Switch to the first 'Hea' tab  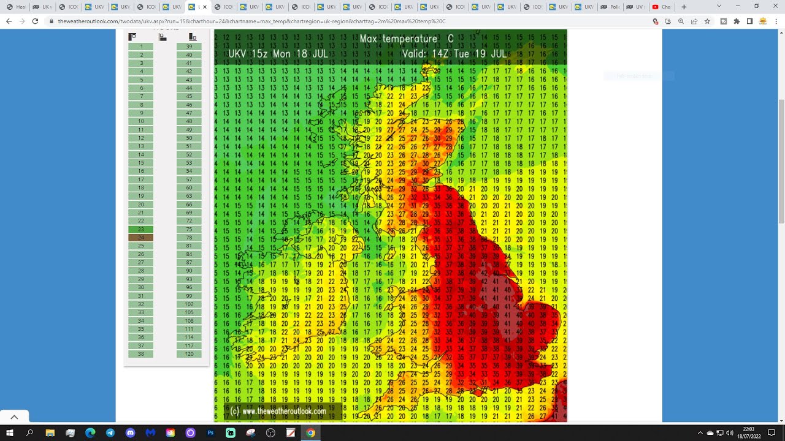(x=16, y=7)
